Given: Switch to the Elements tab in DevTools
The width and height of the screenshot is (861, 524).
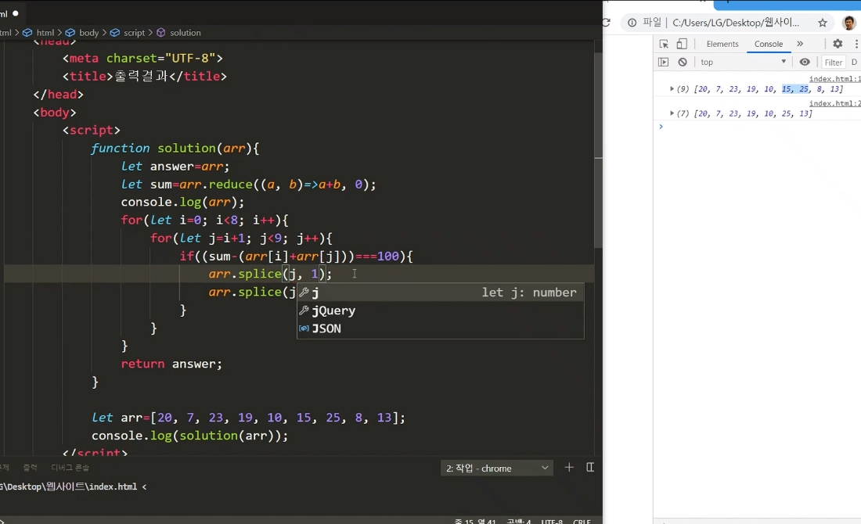Looking at the screenshot, I should (722, 44).
